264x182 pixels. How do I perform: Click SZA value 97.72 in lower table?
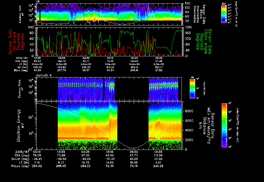click(x=134, y=155)
